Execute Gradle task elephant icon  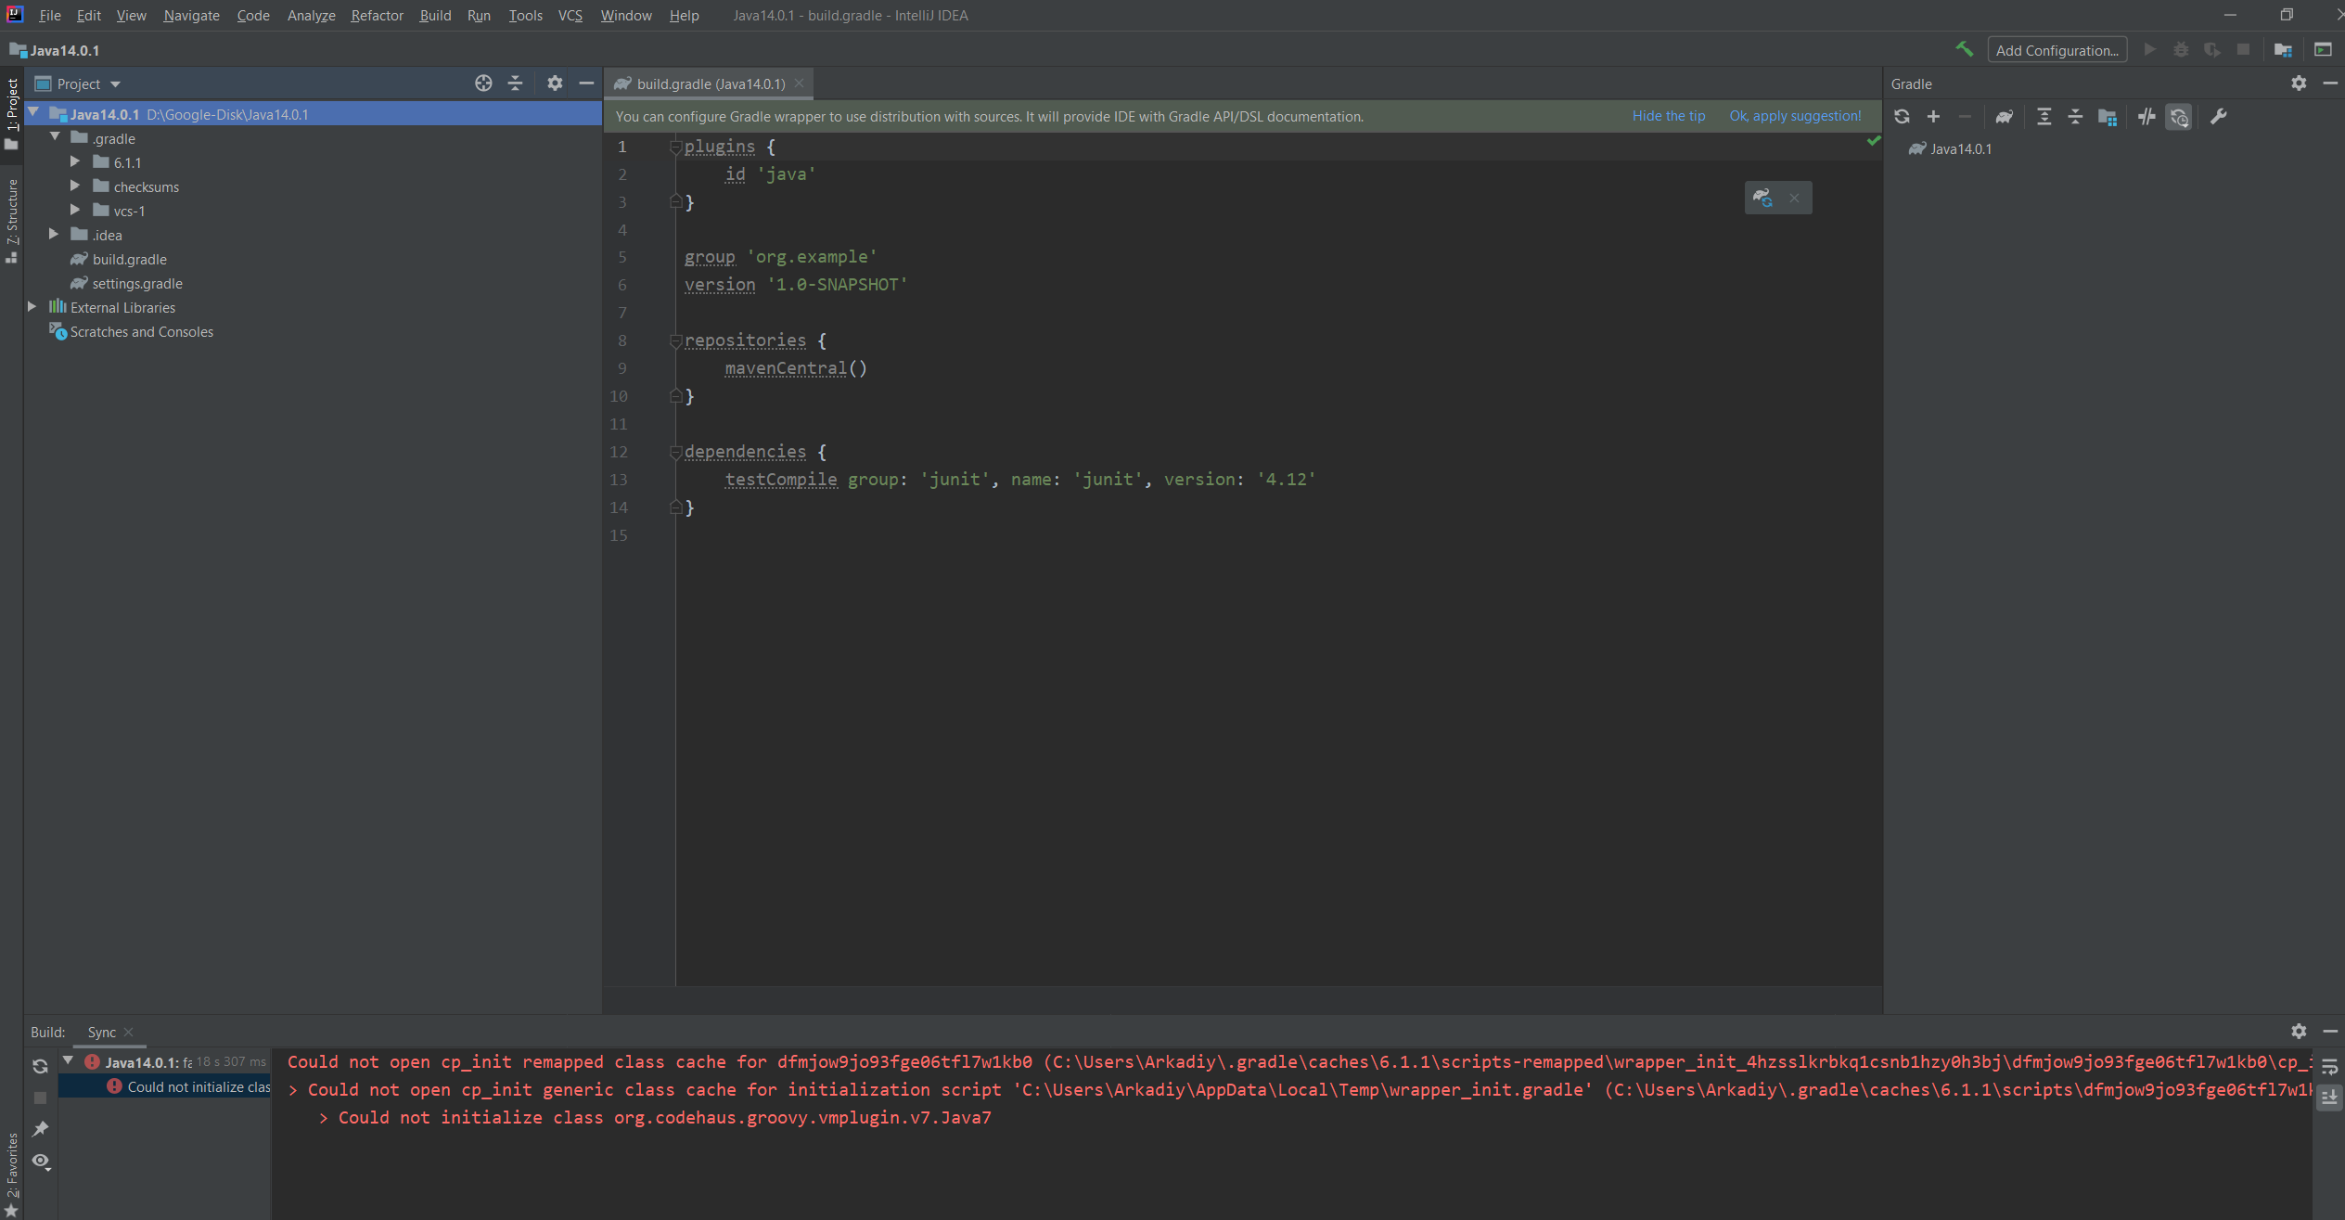(2004, 117)
